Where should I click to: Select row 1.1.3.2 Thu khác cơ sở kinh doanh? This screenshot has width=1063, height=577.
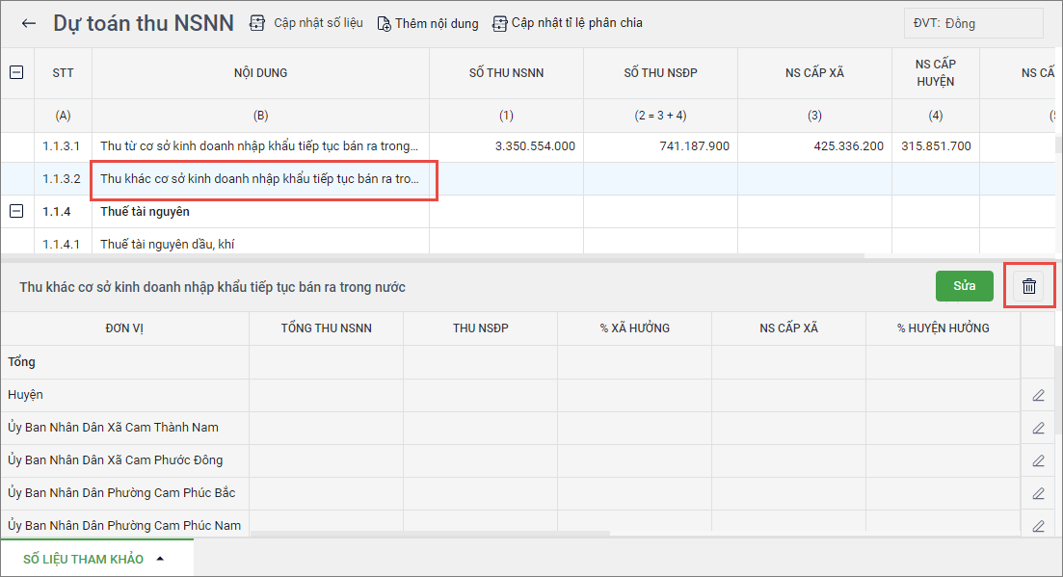[x=260, y=179]
